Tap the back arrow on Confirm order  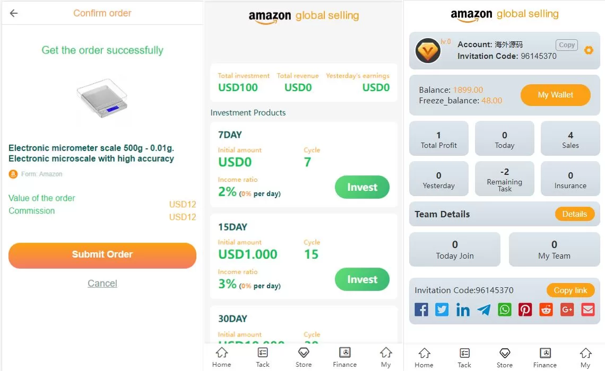tap(14, 13)
